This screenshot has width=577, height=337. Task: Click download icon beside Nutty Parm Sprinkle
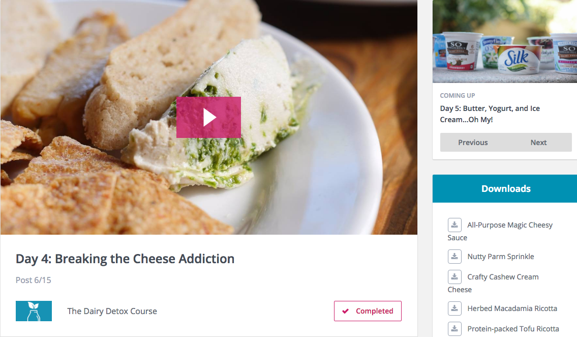pos(454,257)
